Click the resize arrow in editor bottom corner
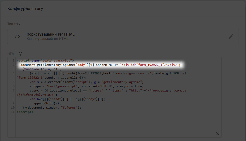 tap(217, 133)
